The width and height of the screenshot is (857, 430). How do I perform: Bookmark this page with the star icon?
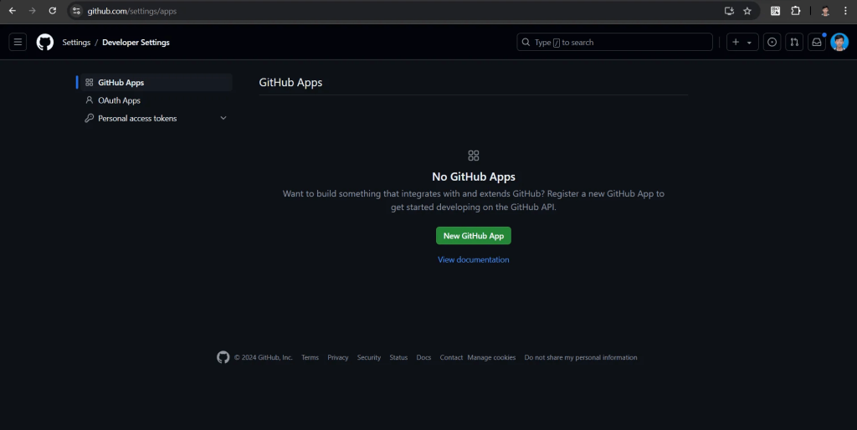pos(747,11)
